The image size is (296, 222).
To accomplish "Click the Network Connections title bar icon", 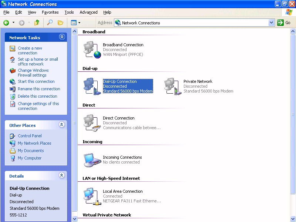I will [x=4, y=4].
